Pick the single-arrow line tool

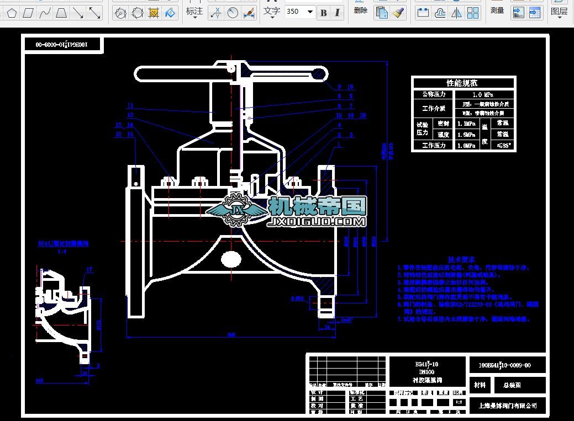(77, 14)
